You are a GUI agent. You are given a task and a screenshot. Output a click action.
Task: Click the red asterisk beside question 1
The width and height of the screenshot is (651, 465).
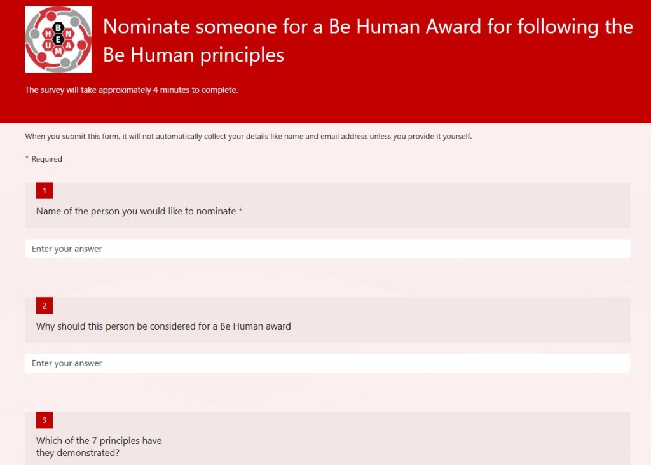[240, 211]
